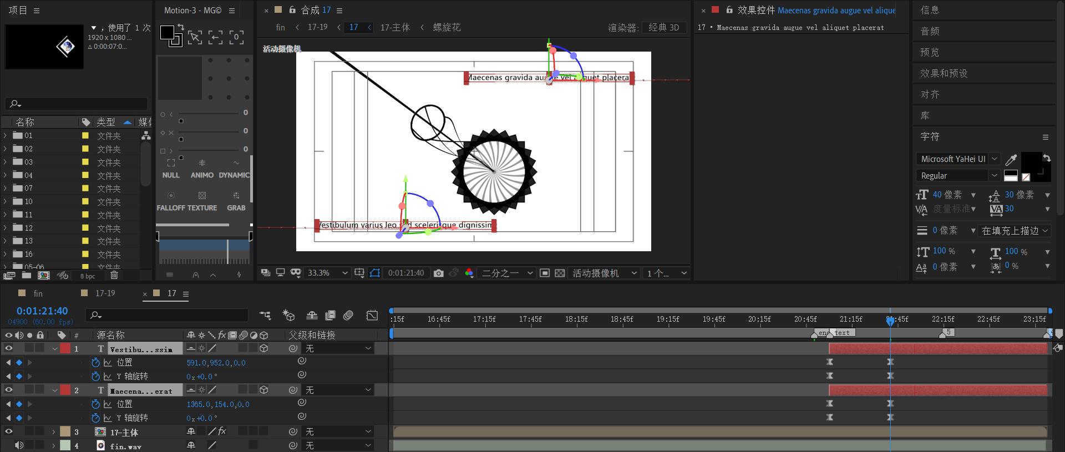
Task: Click the new composition icon in the project panel
Action: point(44,275)
